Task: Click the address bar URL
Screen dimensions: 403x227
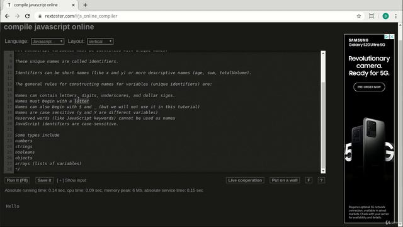Action: (x=81, y=16)
